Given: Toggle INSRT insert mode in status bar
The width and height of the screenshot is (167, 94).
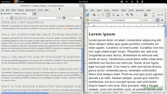Looking at the screenshot, I should pos(115,93).
